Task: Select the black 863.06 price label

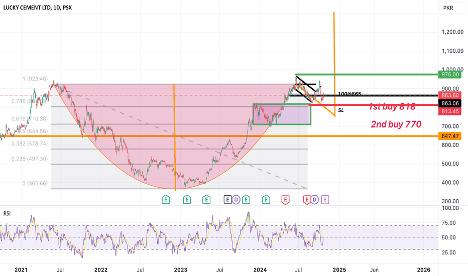Action: click(450, 103)
